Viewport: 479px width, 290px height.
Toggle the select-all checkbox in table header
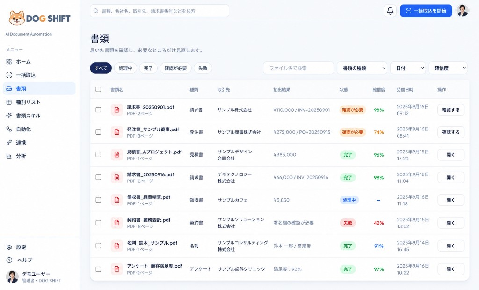(98, 89)
